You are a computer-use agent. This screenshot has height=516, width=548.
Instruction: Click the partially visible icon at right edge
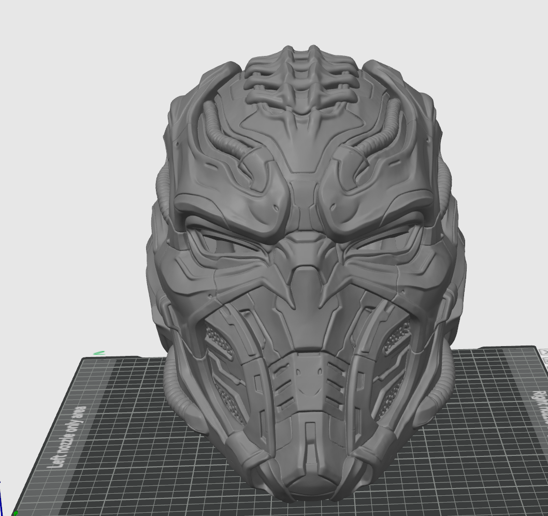click(545, 351)
